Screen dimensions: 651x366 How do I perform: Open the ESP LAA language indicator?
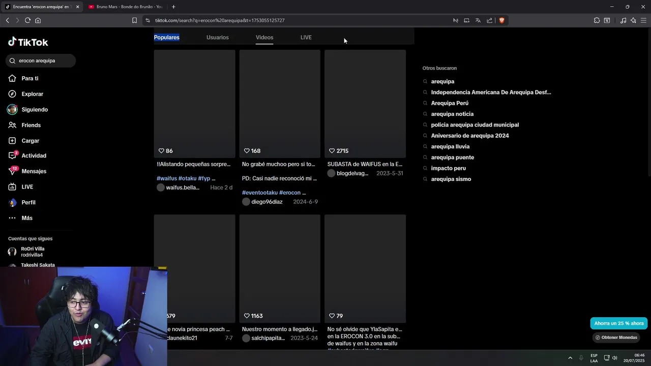594,358
